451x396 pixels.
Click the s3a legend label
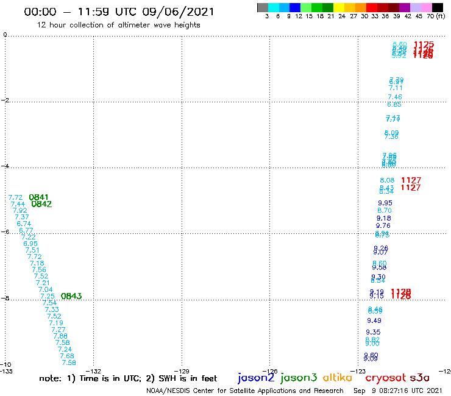pos(419,378)
